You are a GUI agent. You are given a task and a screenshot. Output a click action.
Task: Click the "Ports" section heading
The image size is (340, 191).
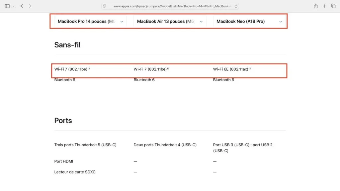[63, 121]
